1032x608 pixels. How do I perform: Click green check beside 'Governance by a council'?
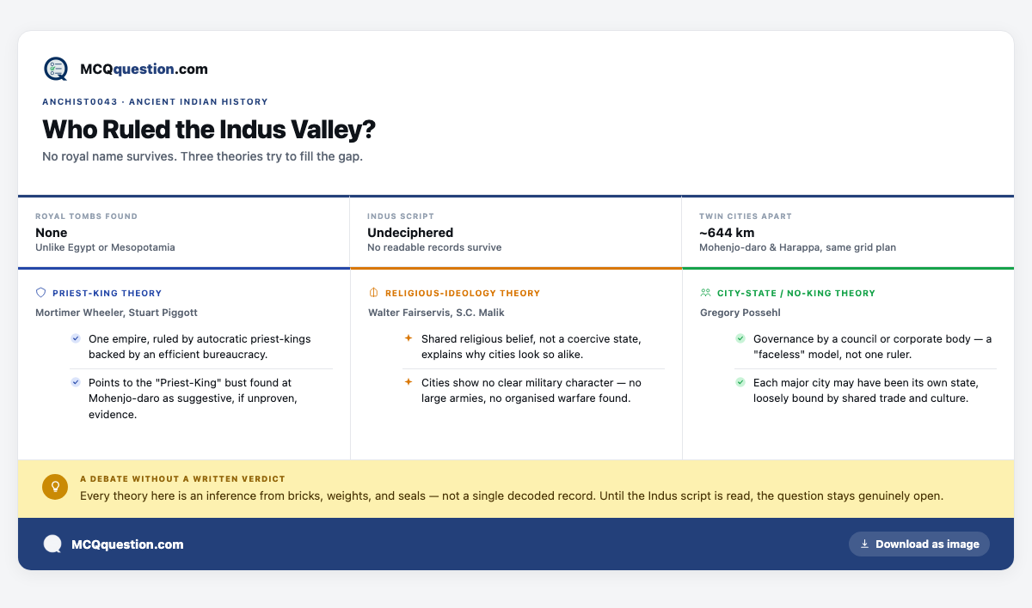coord(740,338)
